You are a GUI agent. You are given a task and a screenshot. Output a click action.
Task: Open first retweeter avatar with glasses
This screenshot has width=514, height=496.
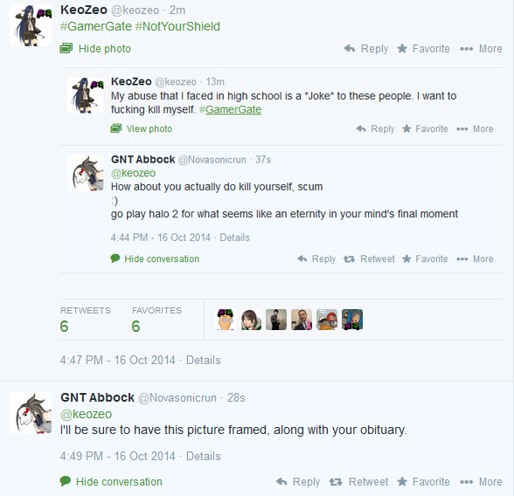point(226,320)
